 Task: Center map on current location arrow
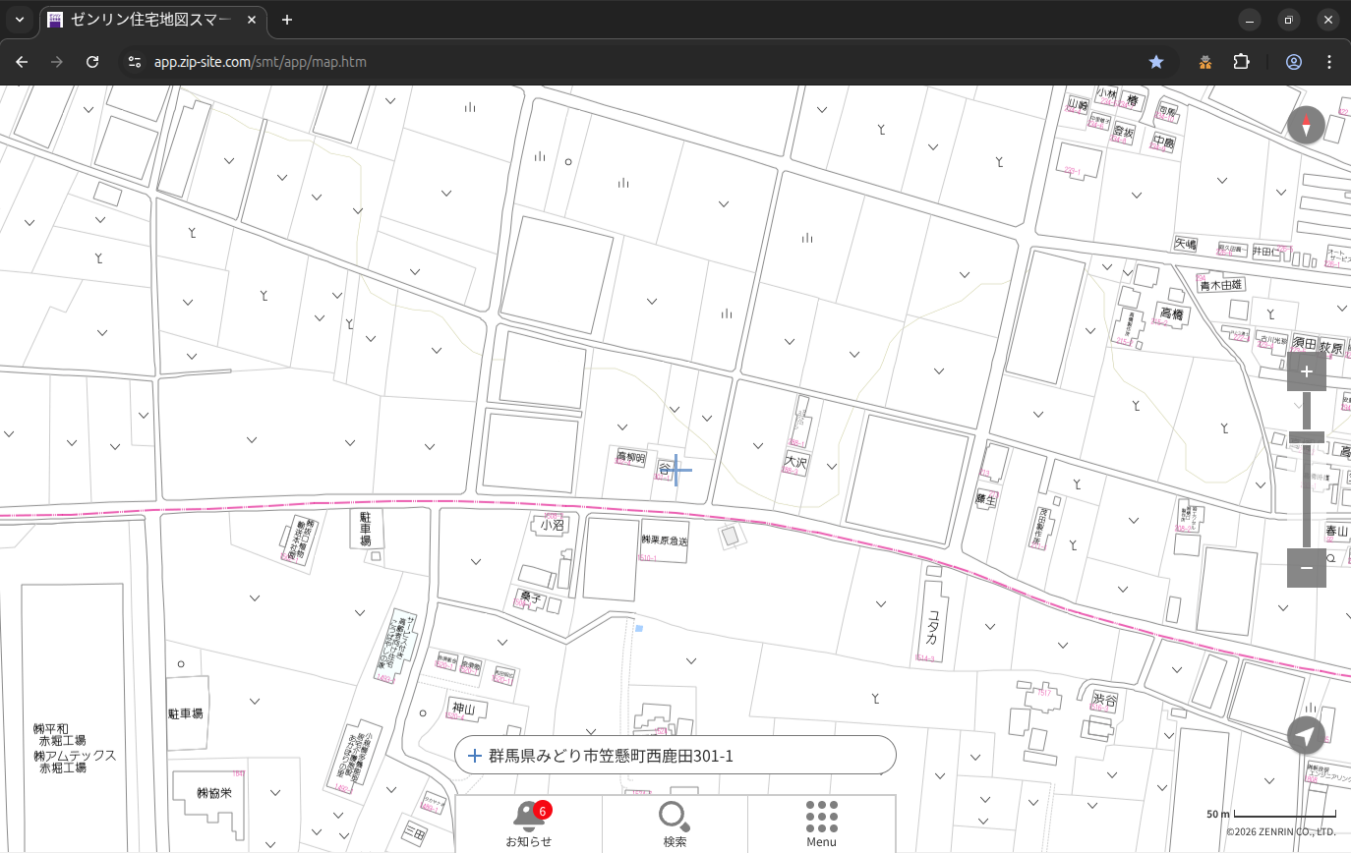1306,735
